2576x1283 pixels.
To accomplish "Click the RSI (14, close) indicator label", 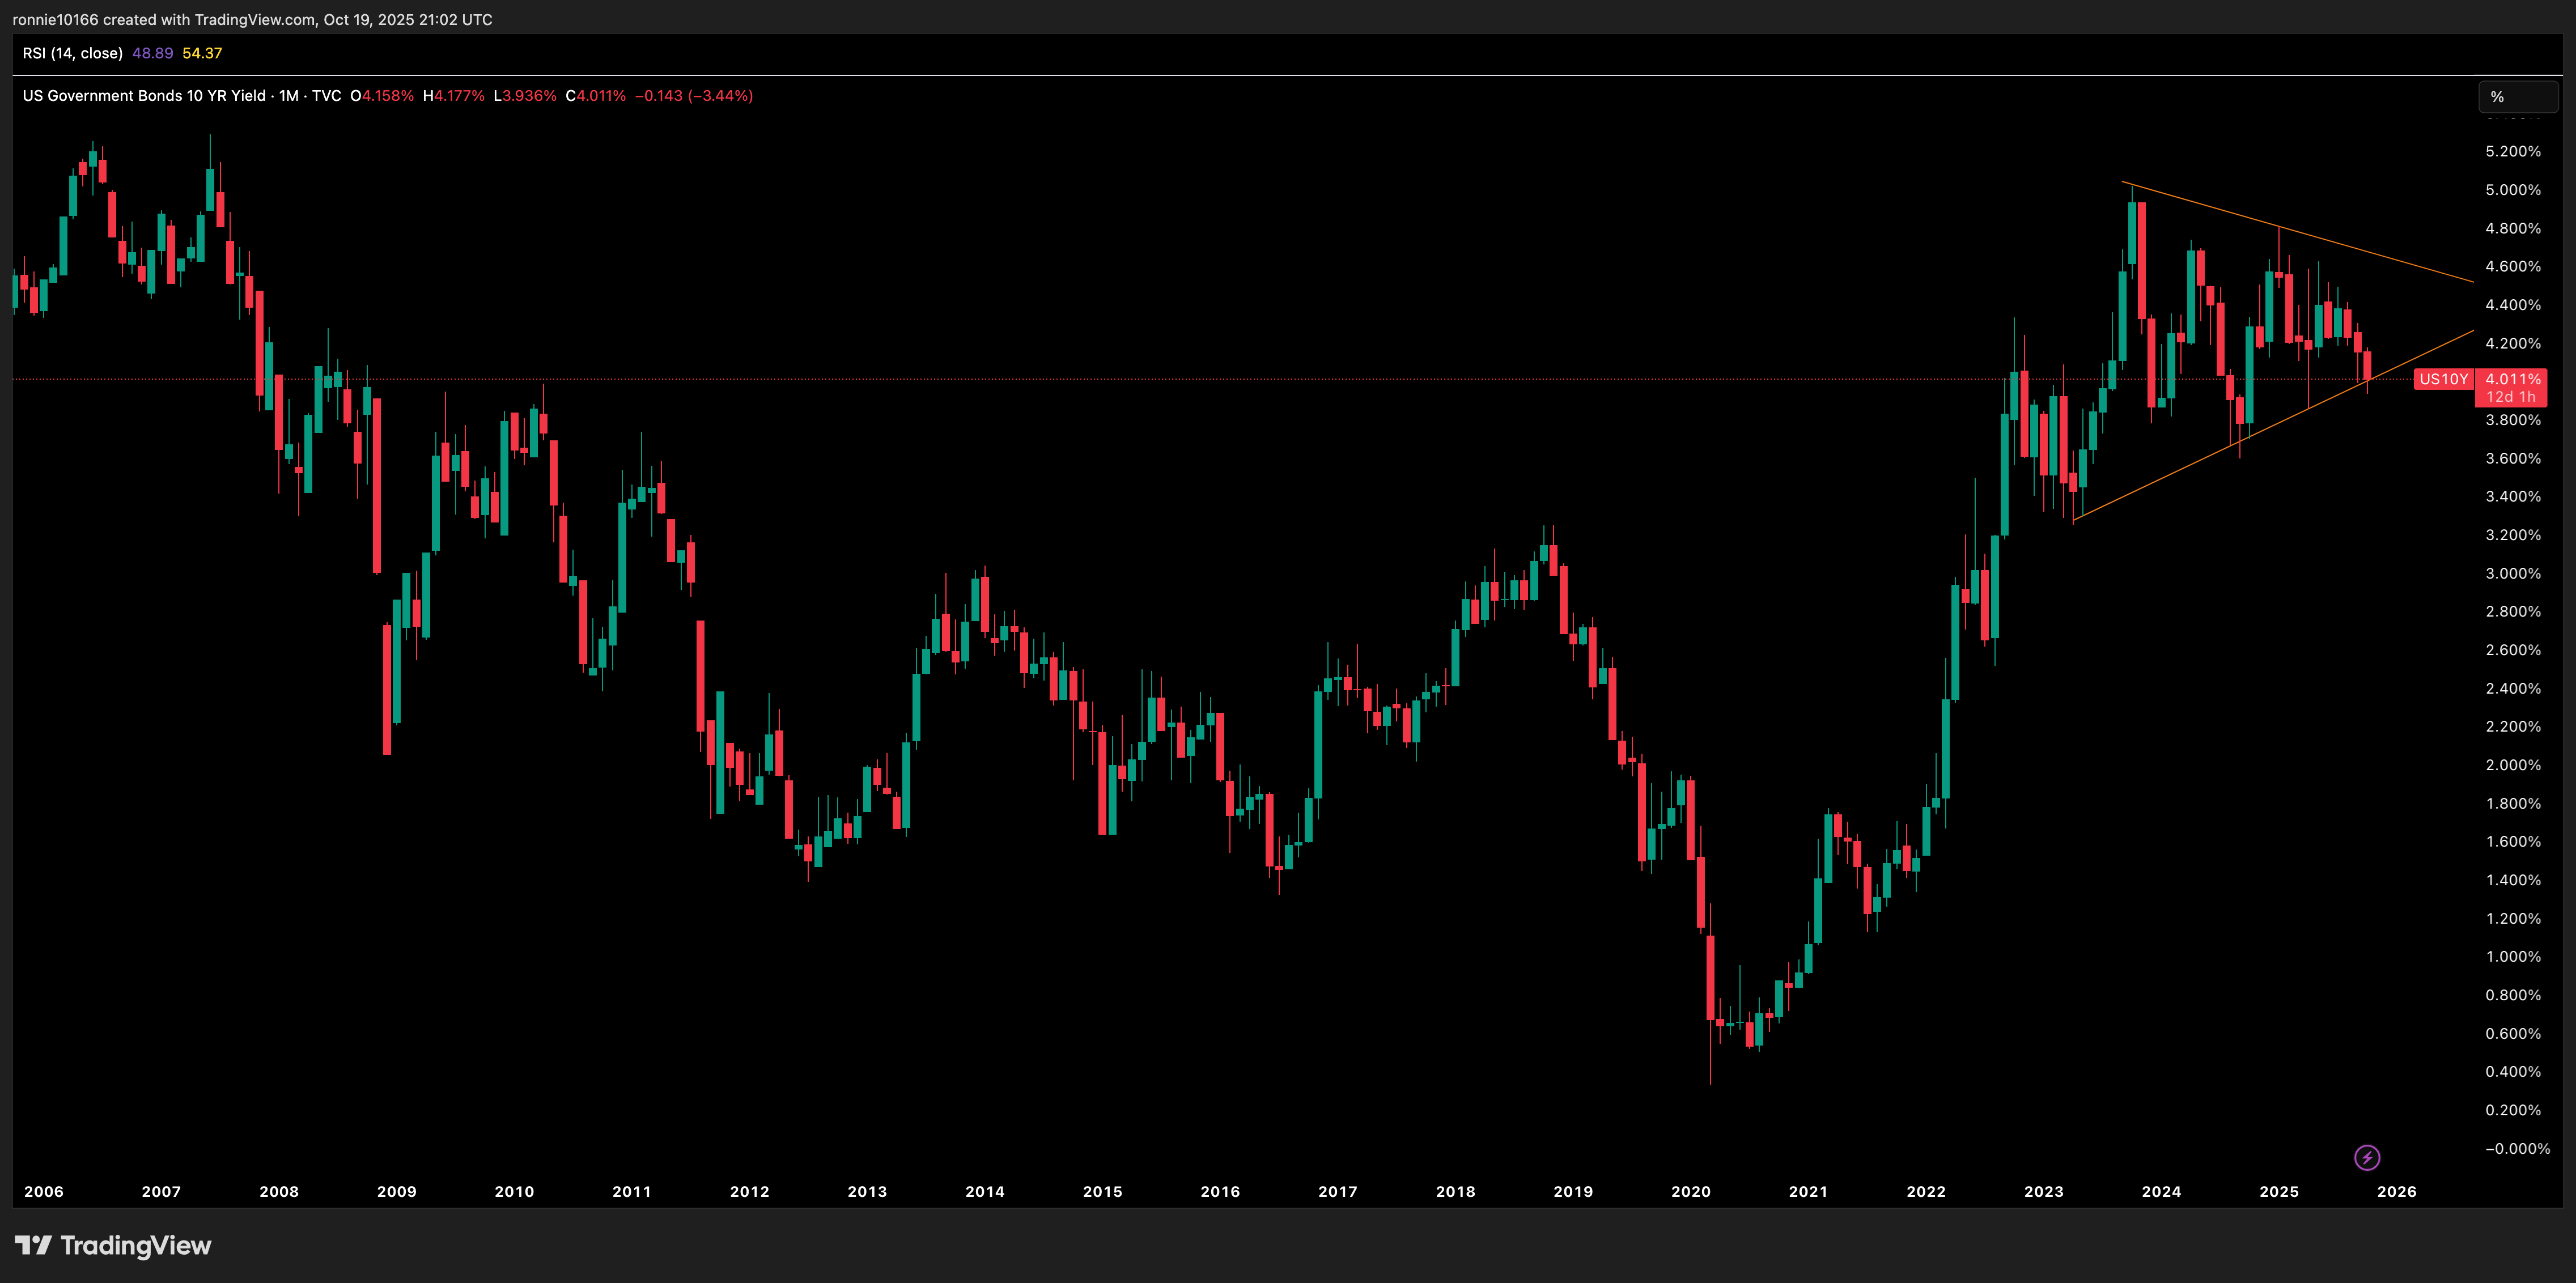I will click(x=72, y=53).
